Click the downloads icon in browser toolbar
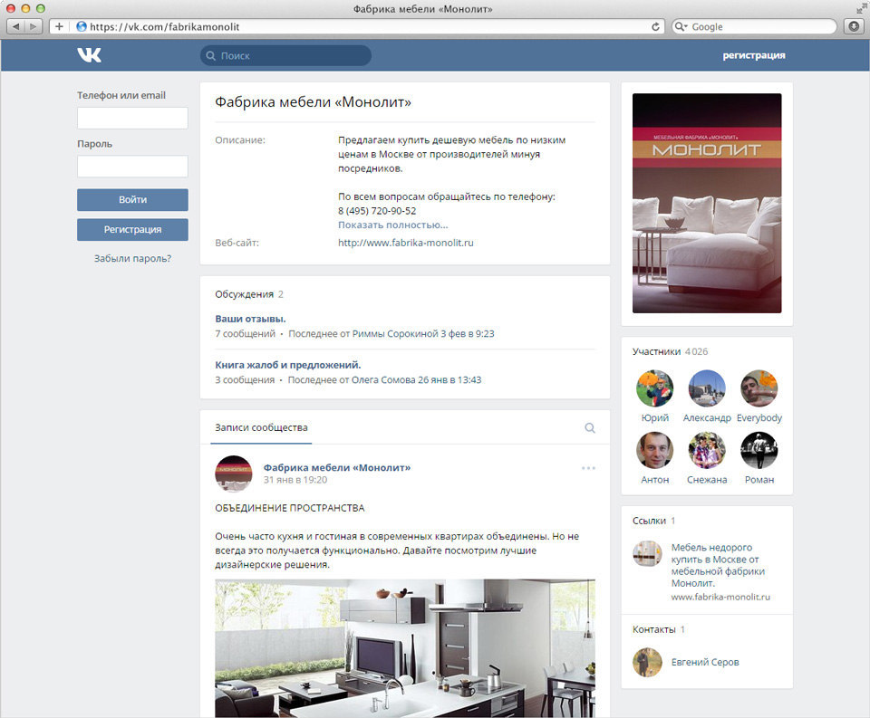Image resolution: width=870 pixels, height=718 pixels. coord(854,26)
